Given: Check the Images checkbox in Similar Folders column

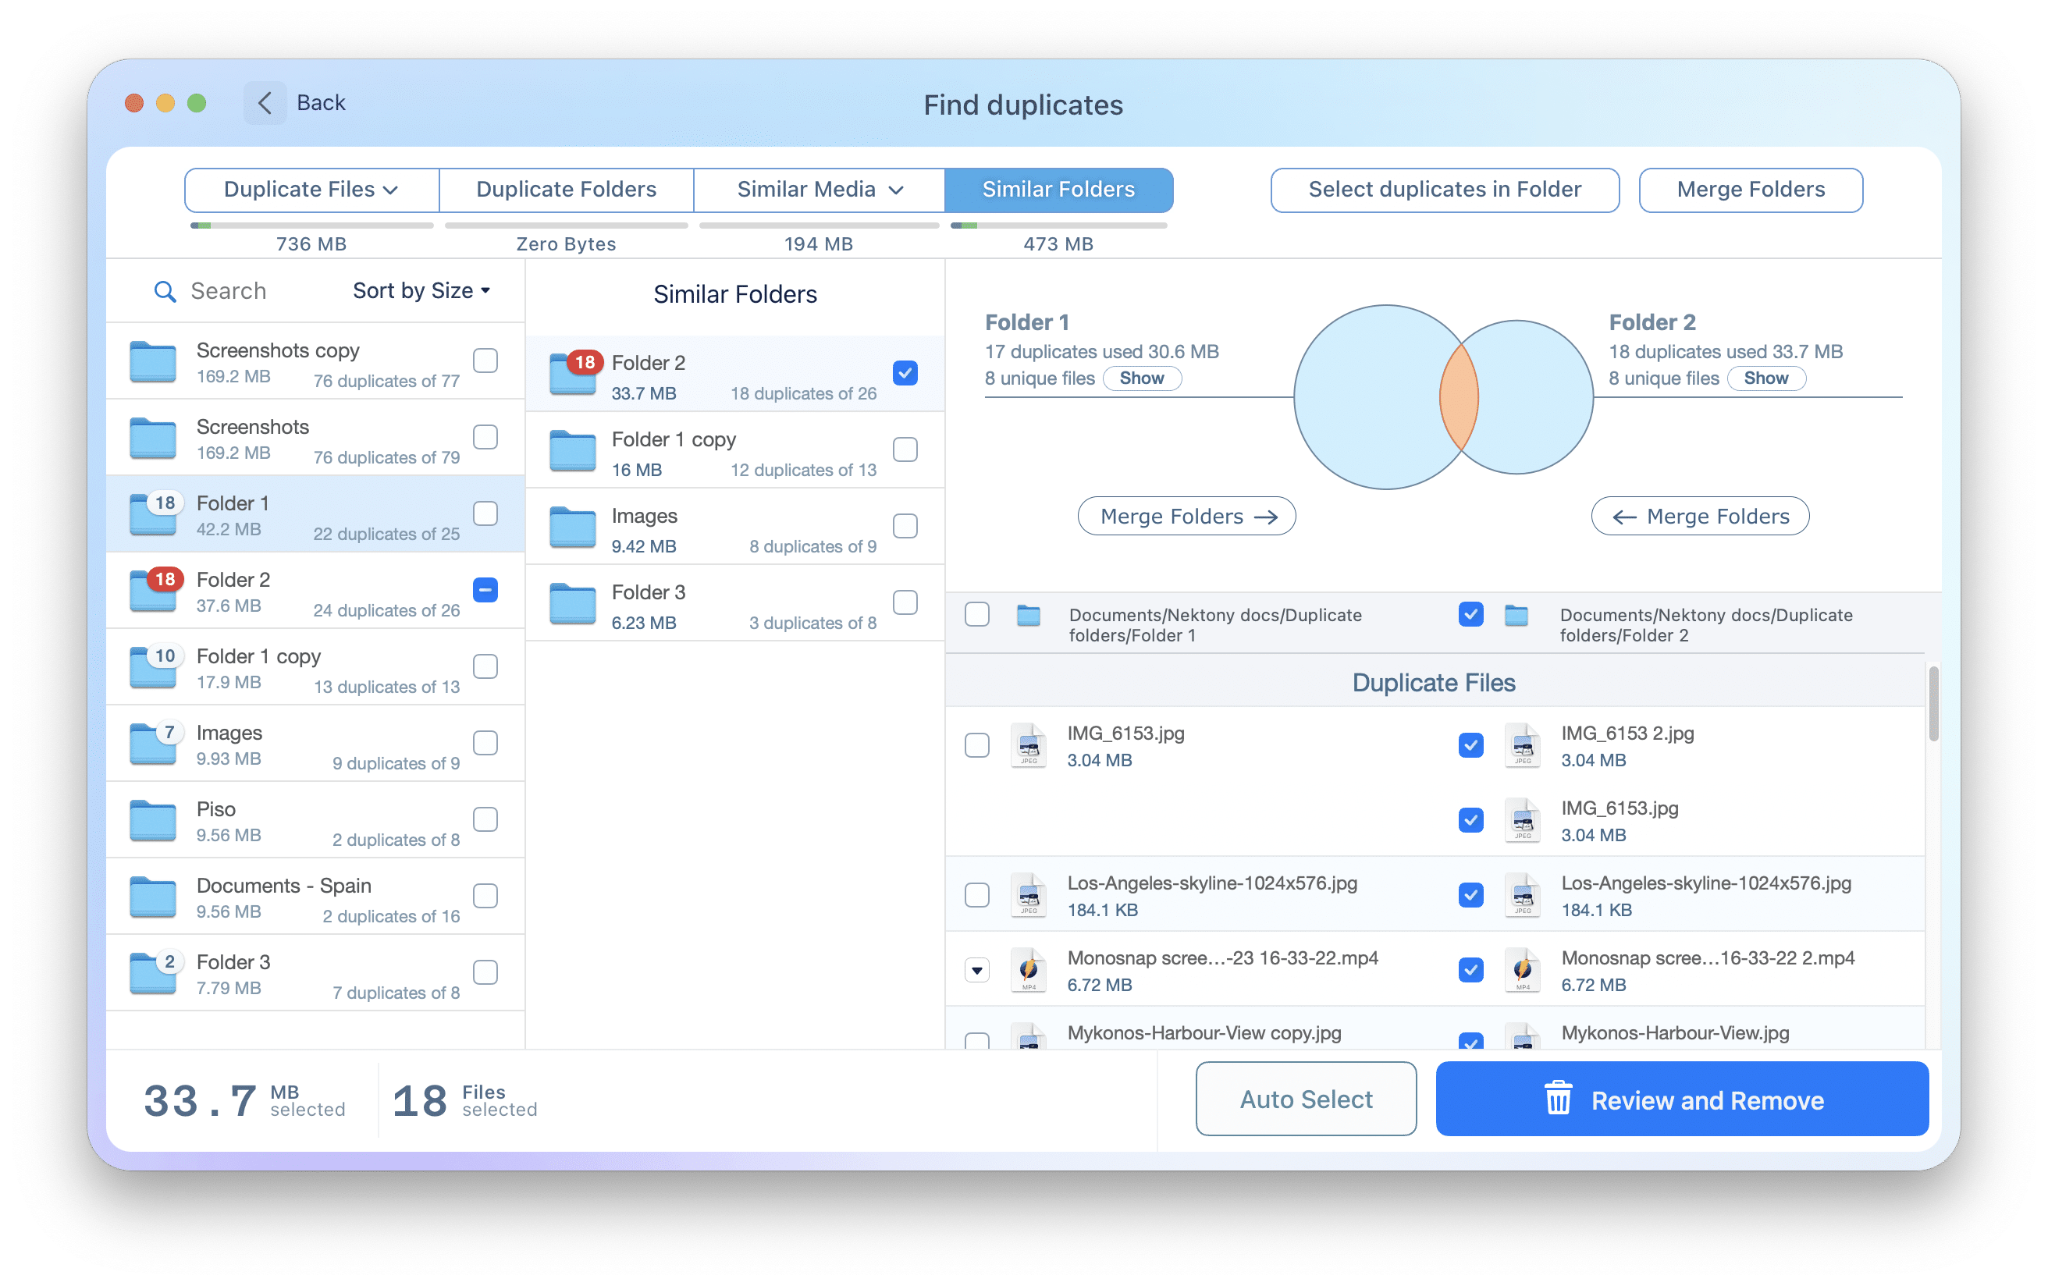Looking at the screenshot, I should point(906,527).
